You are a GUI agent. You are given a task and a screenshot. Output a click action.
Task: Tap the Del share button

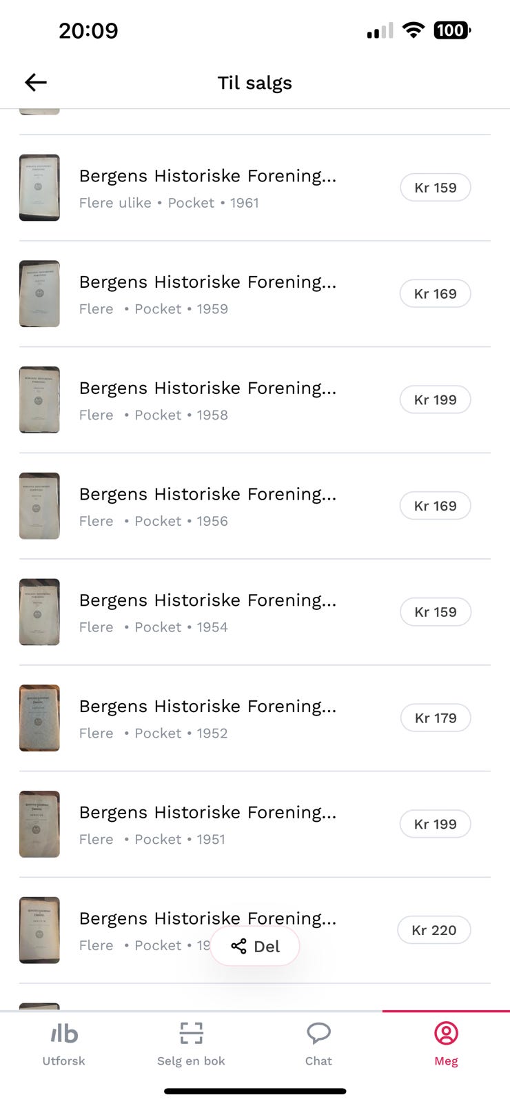(x=255, y=946)
